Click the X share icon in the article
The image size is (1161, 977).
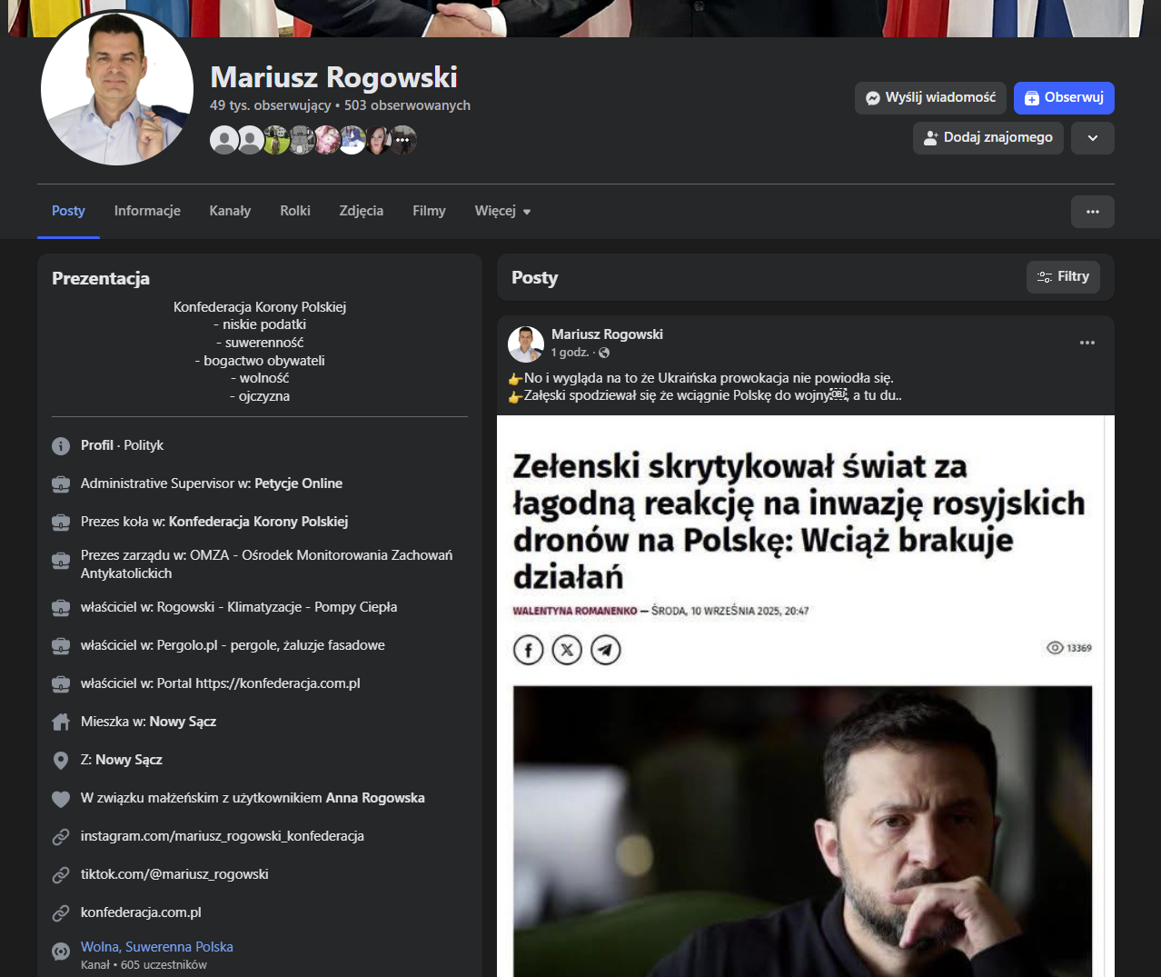(x=567, y=650)
